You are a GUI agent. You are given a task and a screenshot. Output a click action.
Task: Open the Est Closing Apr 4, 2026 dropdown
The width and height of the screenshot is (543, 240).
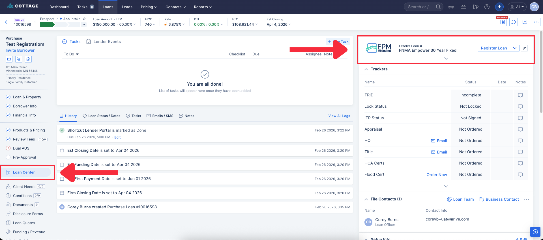(279, 25)
